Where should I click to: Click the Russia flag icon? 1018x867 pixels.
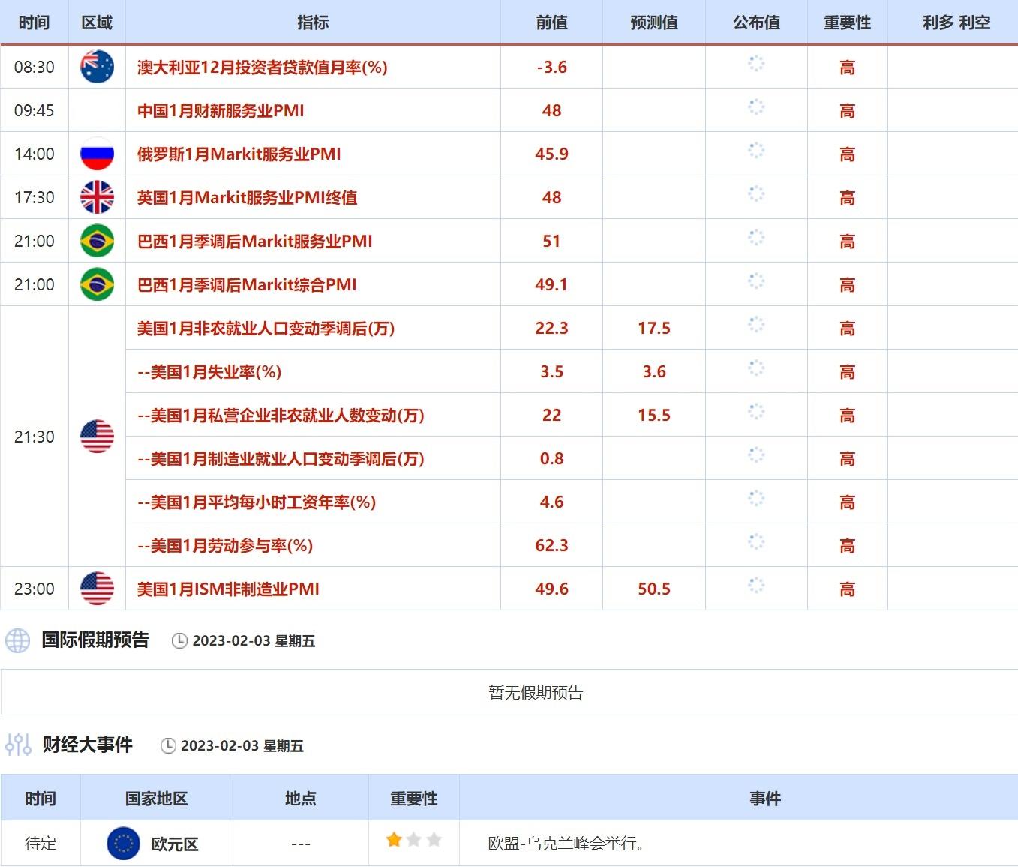pos(97,154)
